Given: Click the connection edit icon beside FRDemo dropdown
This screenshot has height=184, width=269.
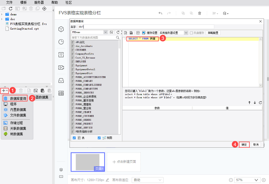Looking at the screenshot, I should (112, 32).
